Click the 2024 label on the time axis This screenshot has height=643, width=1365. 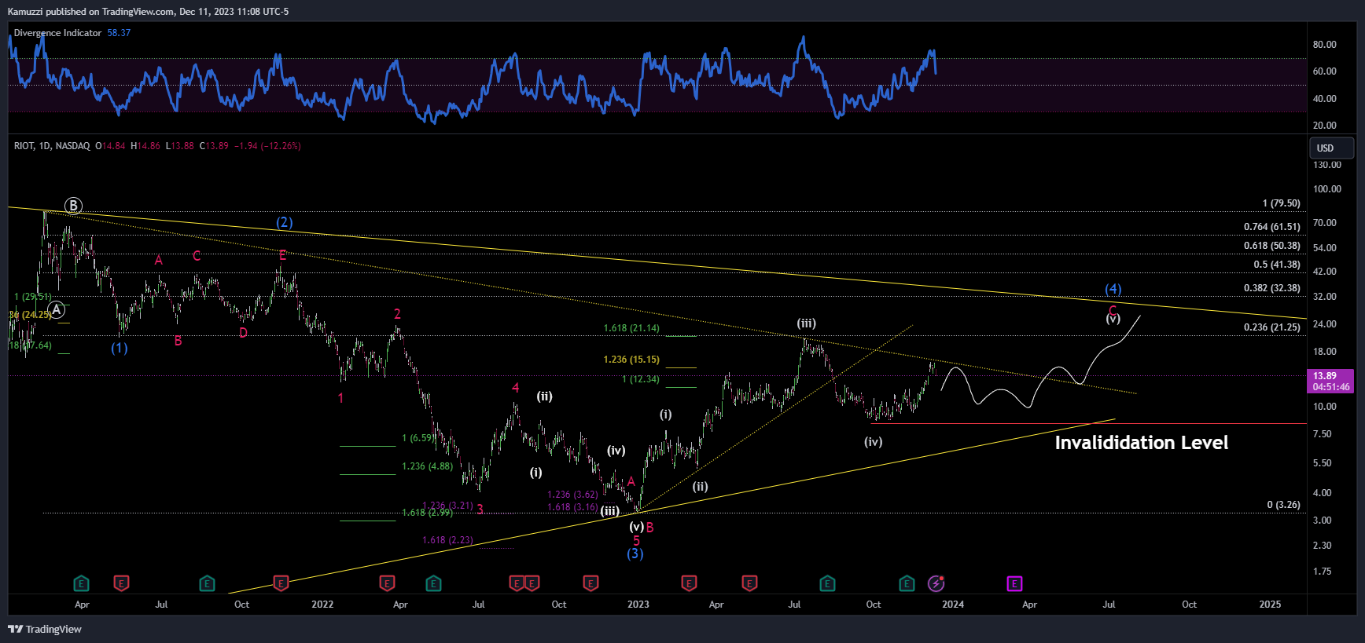(953, 605)
